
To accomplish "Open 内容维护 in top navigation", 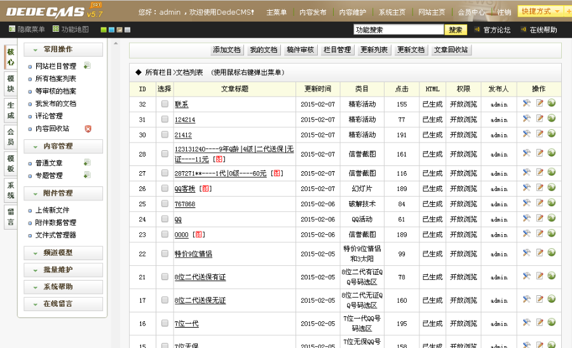I will 352,12.
